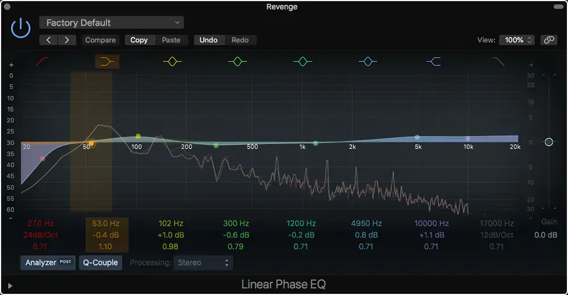Screen dimensions: 568x295
Task: Go to the previous preset arrow
Action: point(49,40)
